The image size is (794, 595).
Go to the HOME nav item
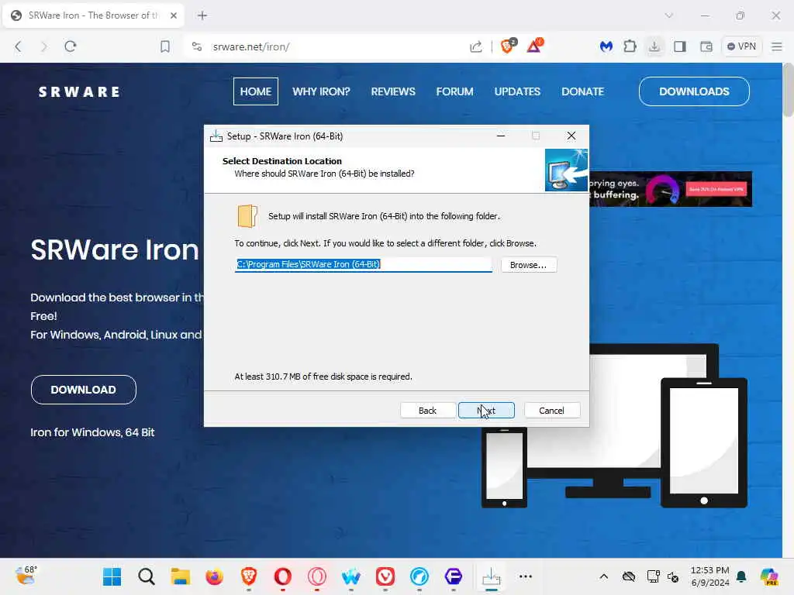click(x=256, y=91)
